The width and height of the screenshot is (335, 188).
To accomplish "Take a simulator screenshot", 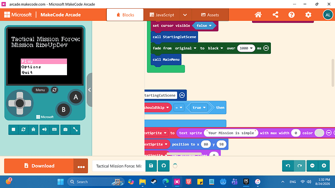I will tap(66, 129).
